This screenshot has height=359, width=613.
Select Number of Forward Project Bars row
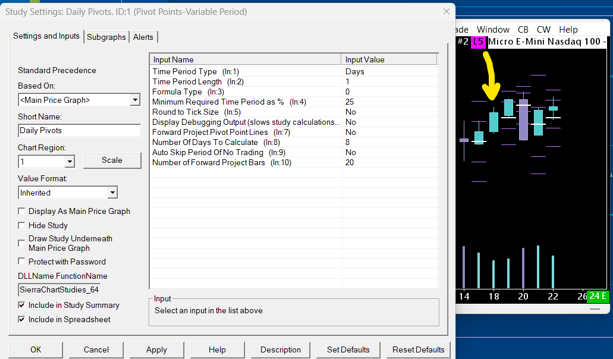pos(294,163)
